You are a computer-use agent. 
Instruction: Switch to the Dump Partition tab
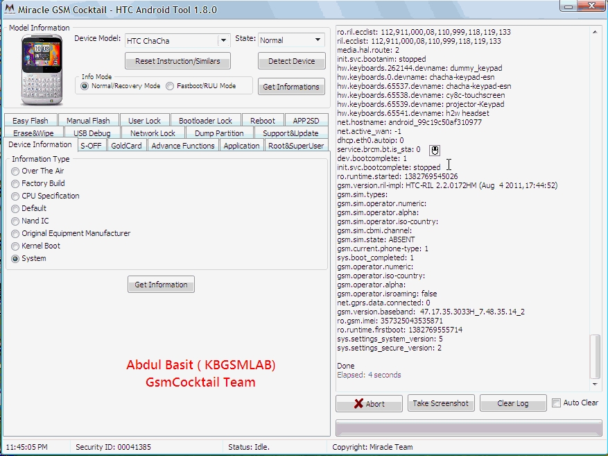click(219, 133)
